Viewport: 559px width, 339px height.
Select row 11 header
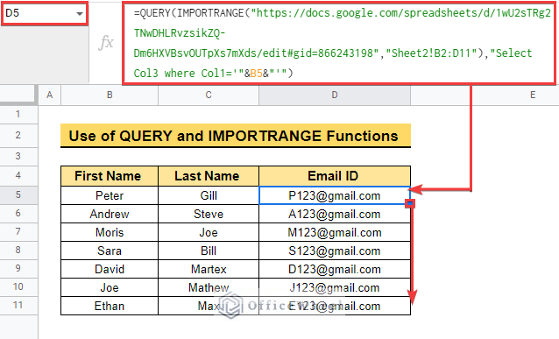click(18, 306)
